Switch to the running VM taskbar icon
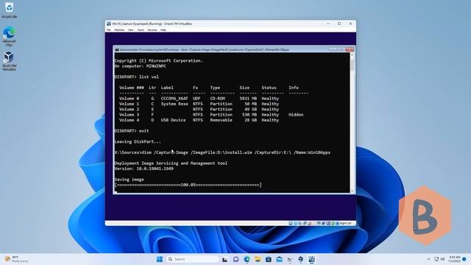This screenshot has width=471, height=265. 311,259
